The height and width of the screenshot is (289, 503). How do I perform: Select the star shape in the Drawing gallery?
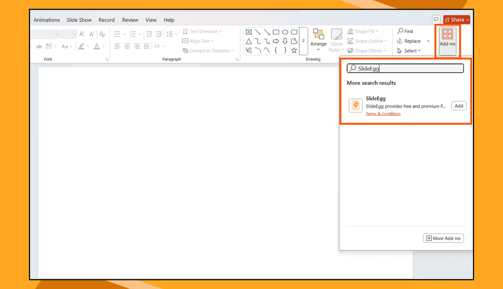(x=294, y=50)
